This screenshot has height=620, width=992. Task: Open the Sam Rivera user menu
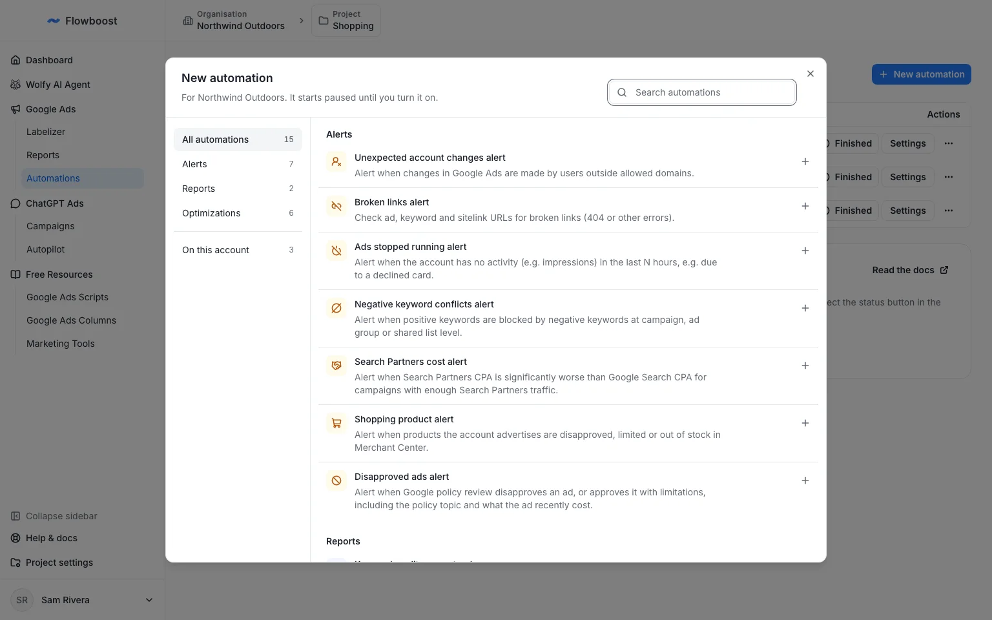coord(83,600)
